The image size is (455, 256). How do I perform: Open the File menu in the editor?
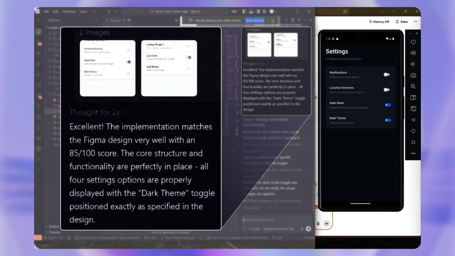(46, 11)
